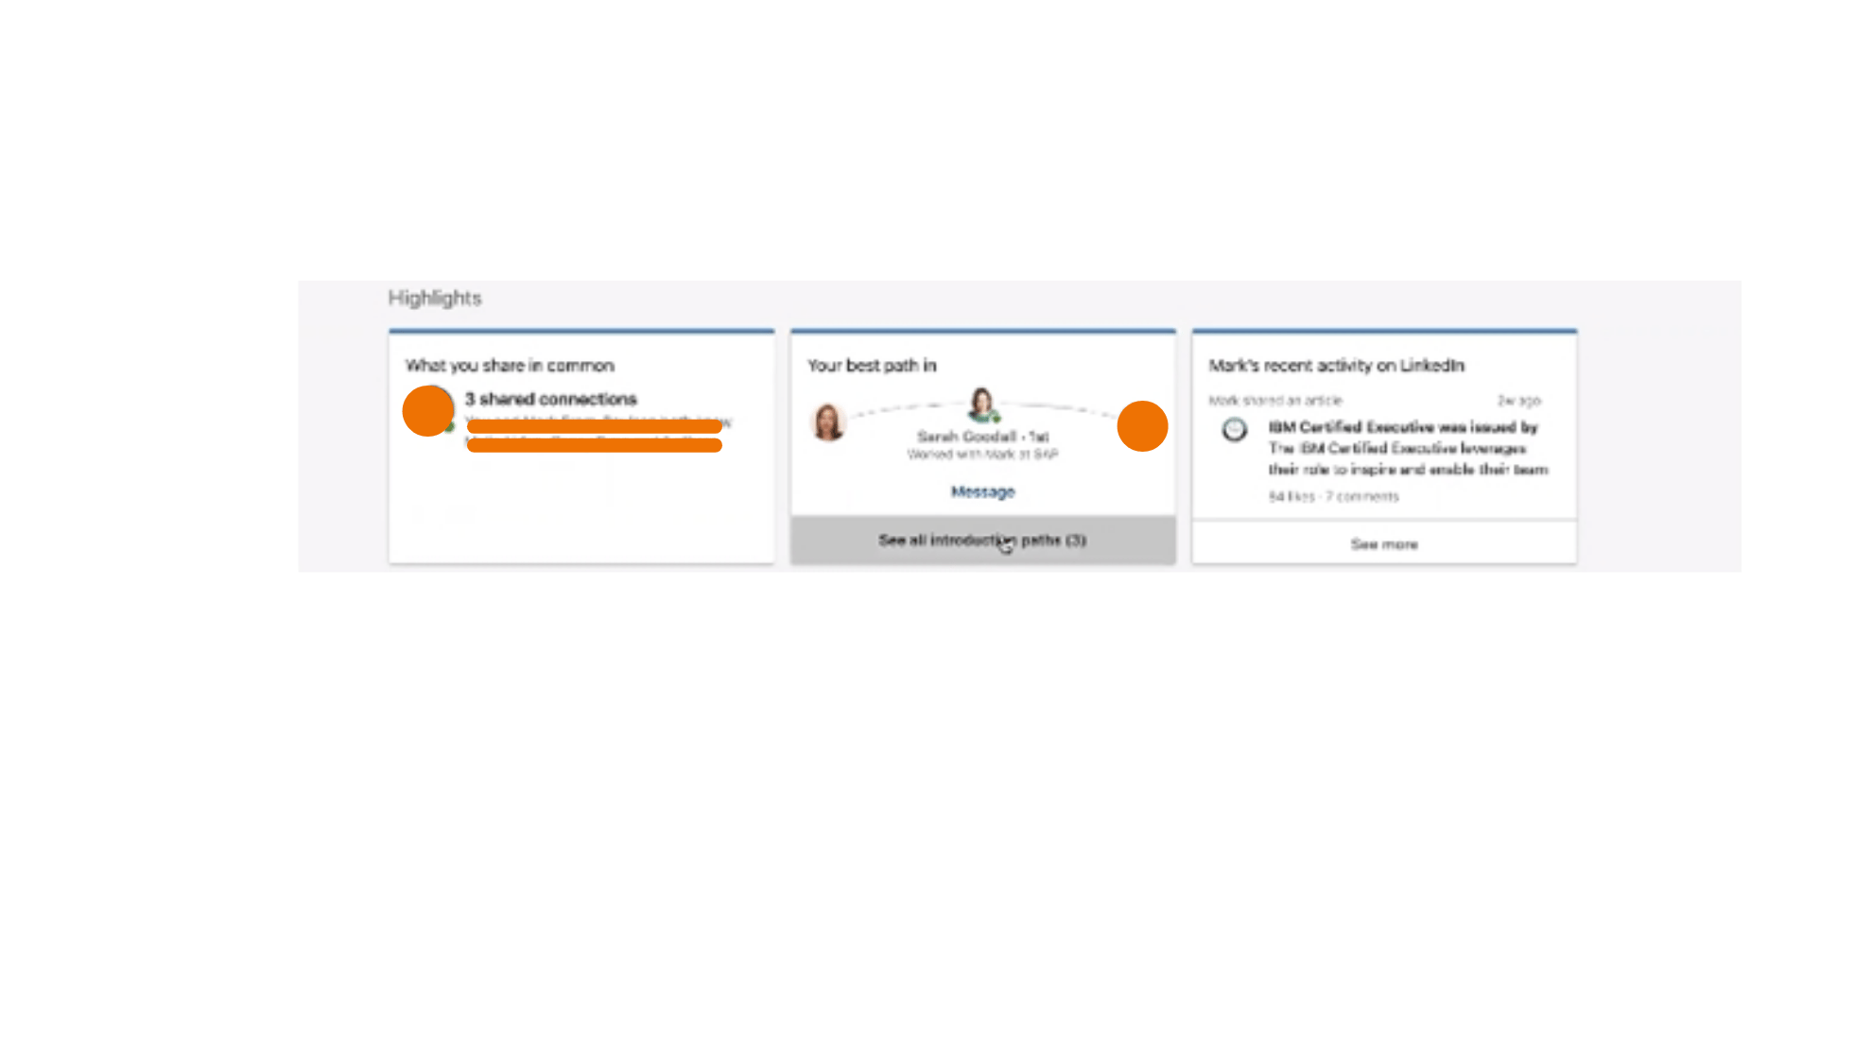This screenshot has width=1872, height=1049.
Task: Click the first orange redacted text line
Action: point(595,426)
